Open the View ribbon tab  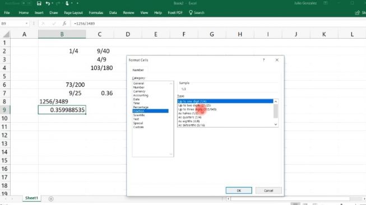pos(144,12)
